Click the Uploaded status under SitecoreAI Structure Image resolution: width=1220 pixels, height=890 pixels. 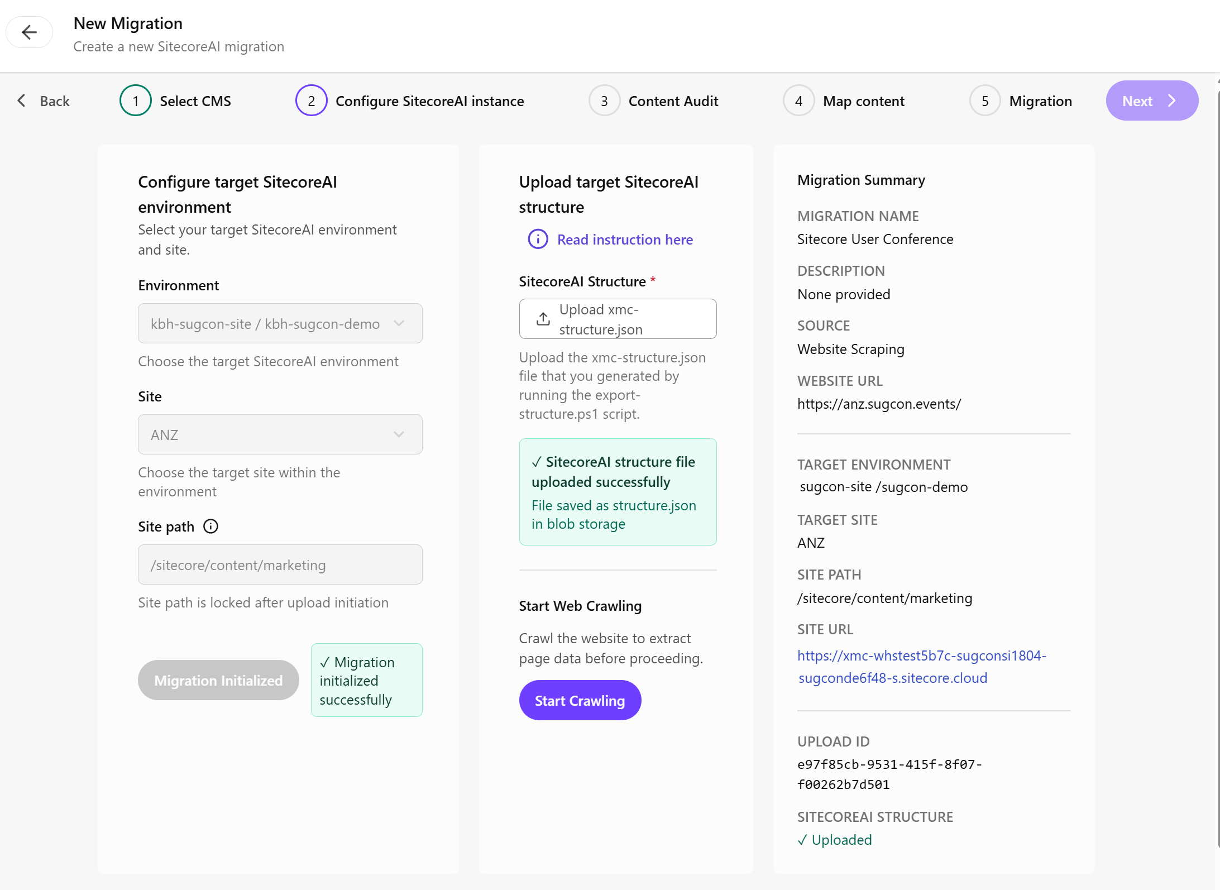[835, 840]
